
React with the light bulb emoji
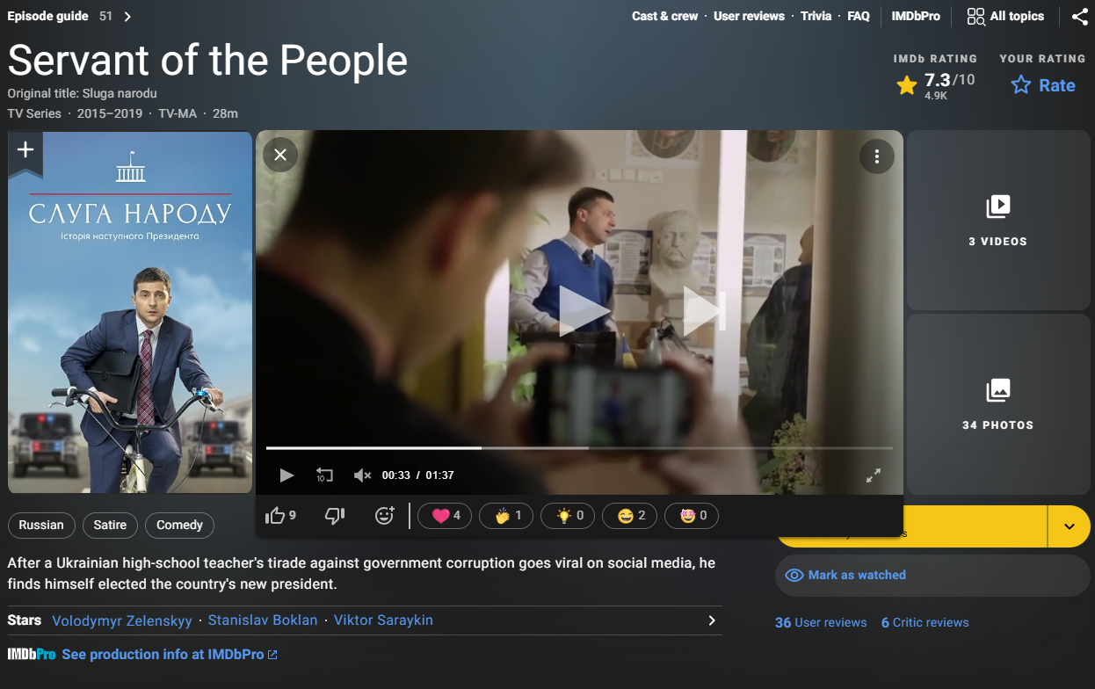click(x=569, y=516)
